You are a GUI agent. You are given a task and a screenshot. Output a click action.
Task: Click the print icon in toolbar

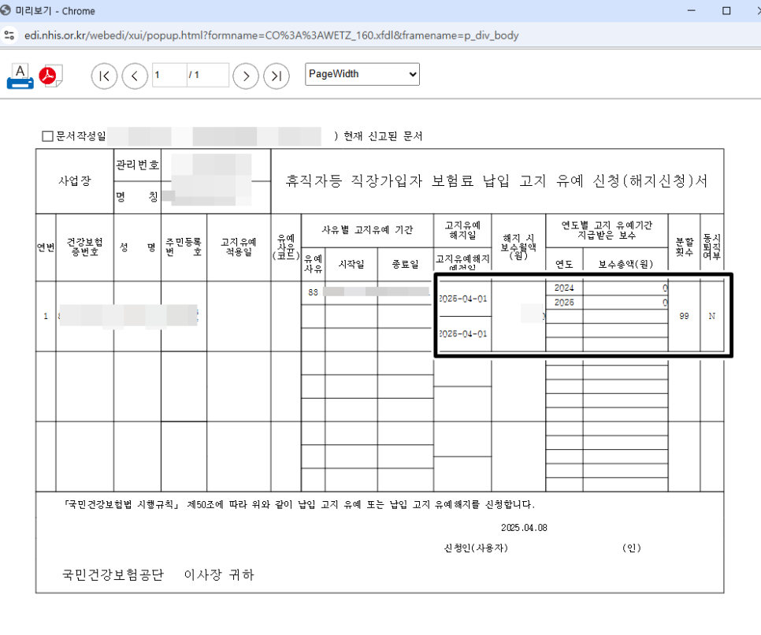[20, 76]
